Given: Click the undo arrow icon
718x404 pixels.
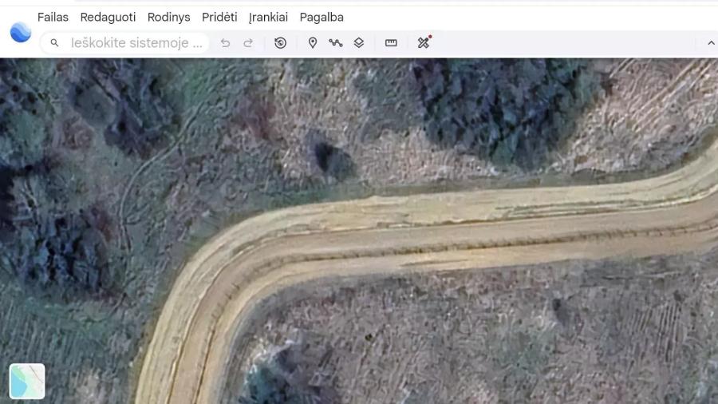Looking at the screenshot, I should tap(225, 43).
